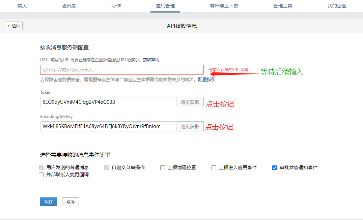This screenshot has width=363, height=220.
Task: Switch to the 通讯录 tab
Action: point(69,6)
